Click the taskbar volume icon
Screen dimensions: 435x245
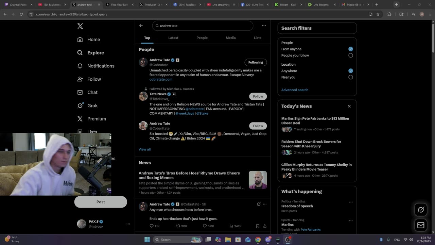[x=411, y=240]
